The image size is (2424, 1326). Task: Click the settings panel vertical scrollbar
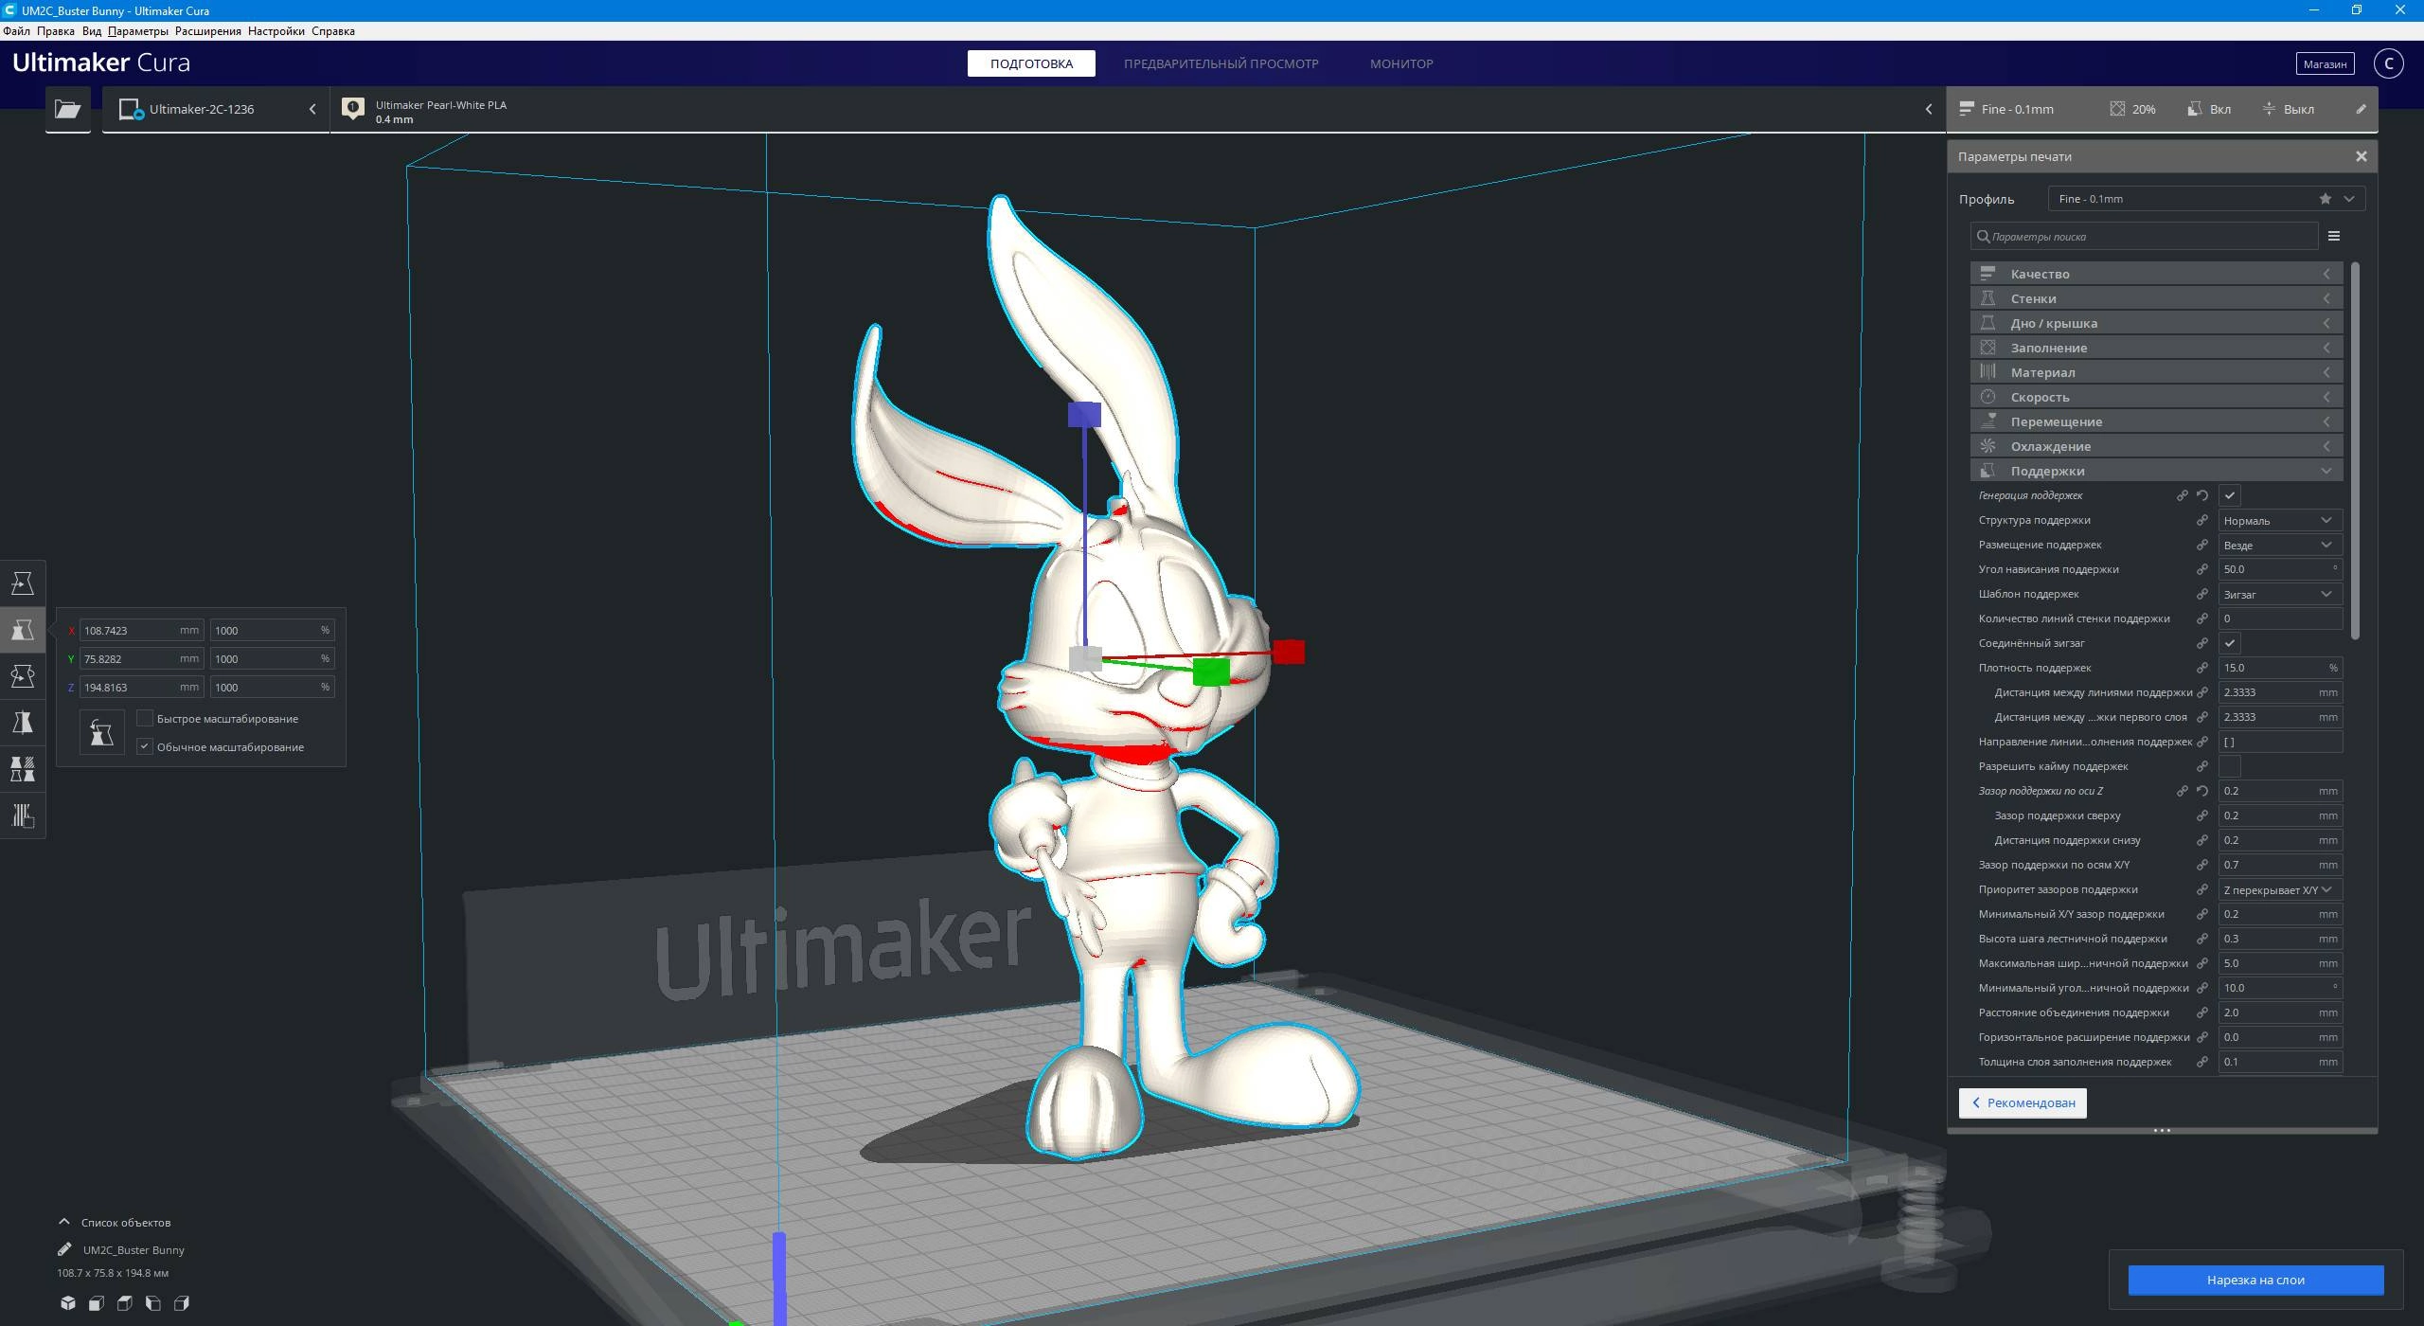pyautogui.click(x=2355, y=450)
